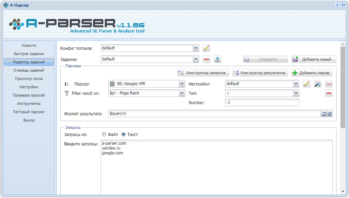Open Новости in sidebar
This screenshot has width=349, height=198.
[x=29, y=45]
